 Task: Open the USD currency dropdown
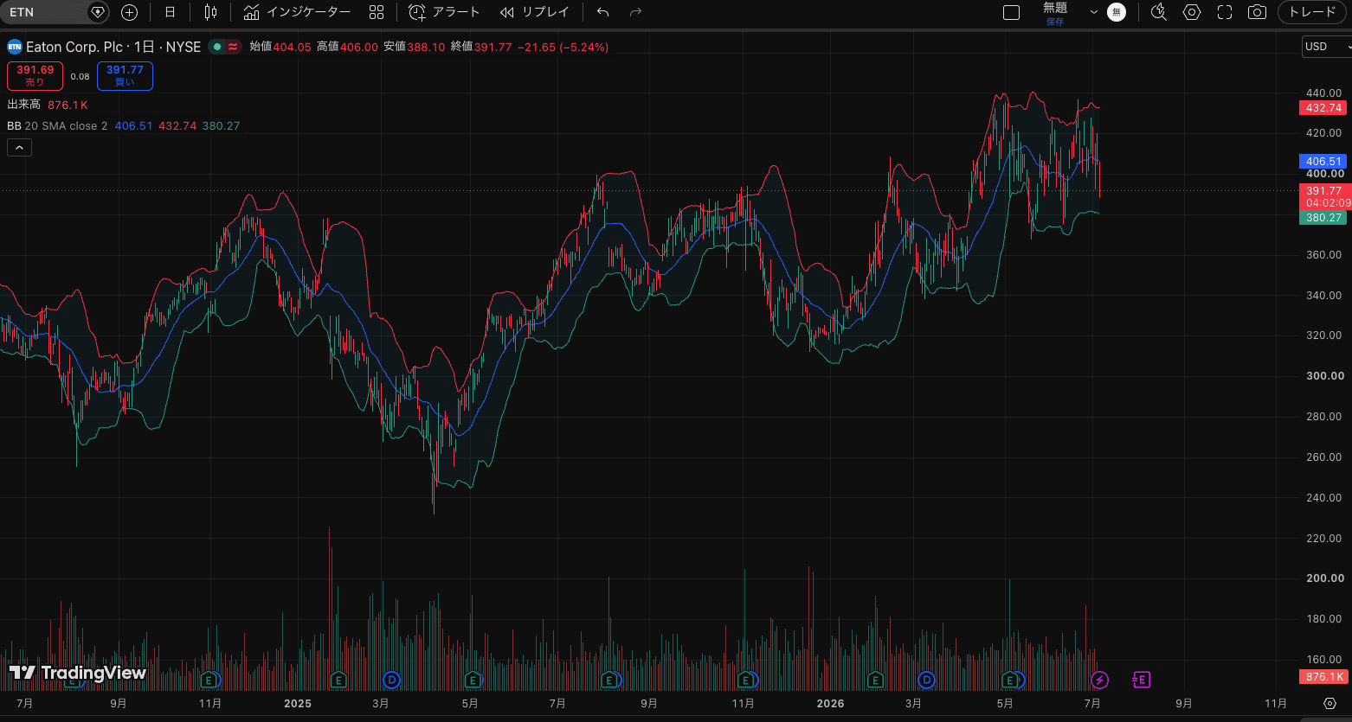coord(1326,47)
